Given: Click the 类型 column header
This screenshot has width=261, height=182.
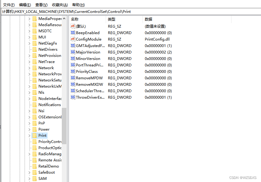Looking at the screenshot, I should (111, 19).
